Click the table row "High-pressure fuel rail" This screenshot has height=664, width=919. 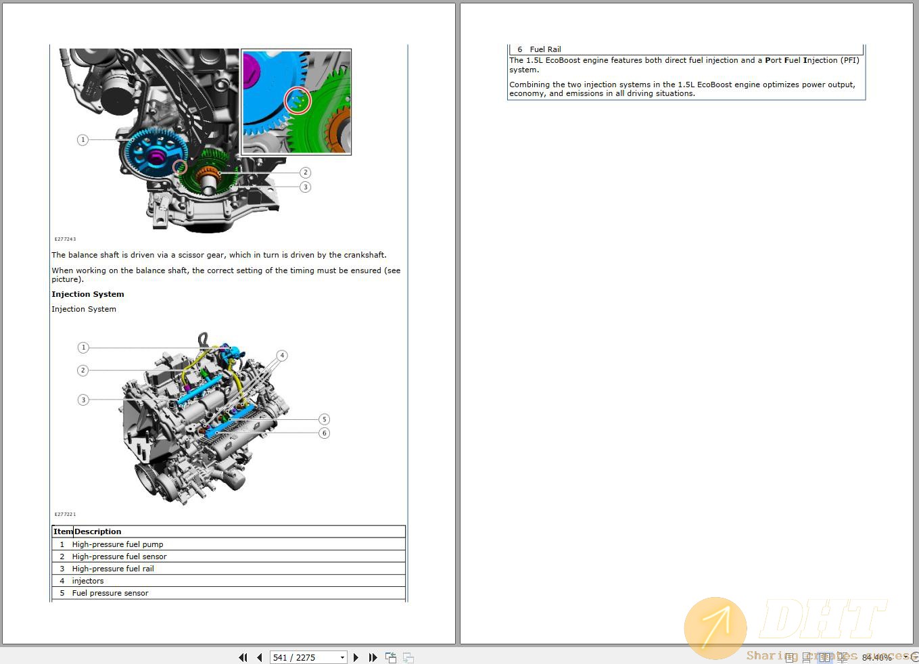[229, 569]
